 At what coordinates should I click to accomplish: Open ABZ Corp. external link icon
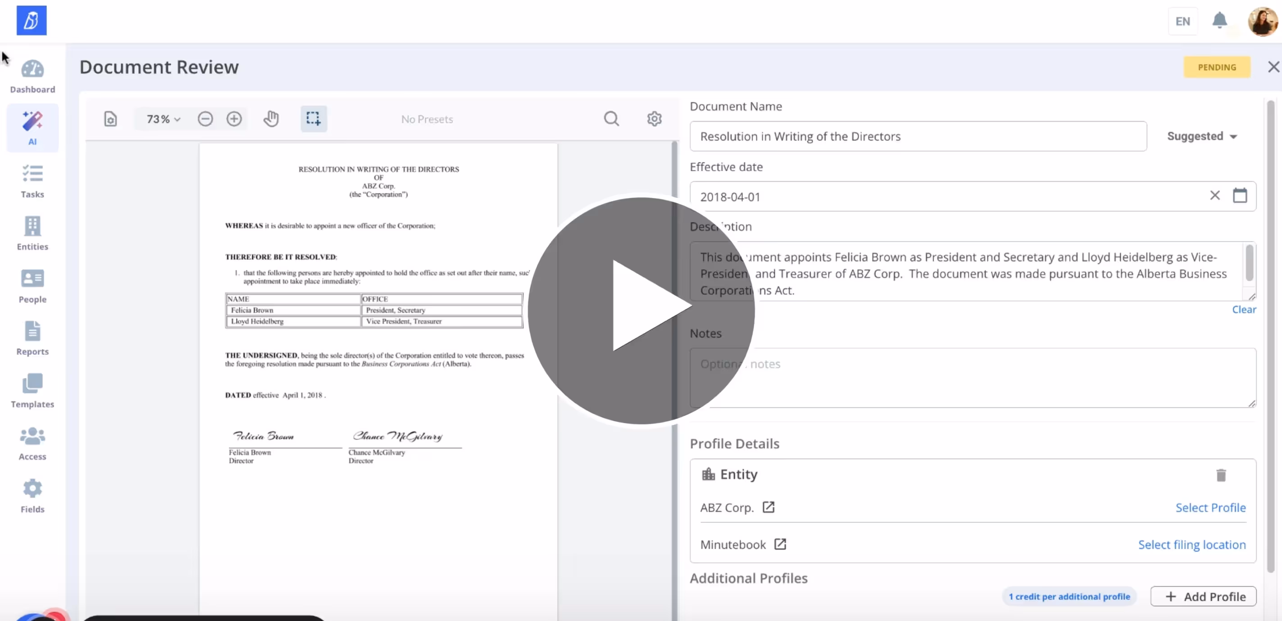(768, 507)
